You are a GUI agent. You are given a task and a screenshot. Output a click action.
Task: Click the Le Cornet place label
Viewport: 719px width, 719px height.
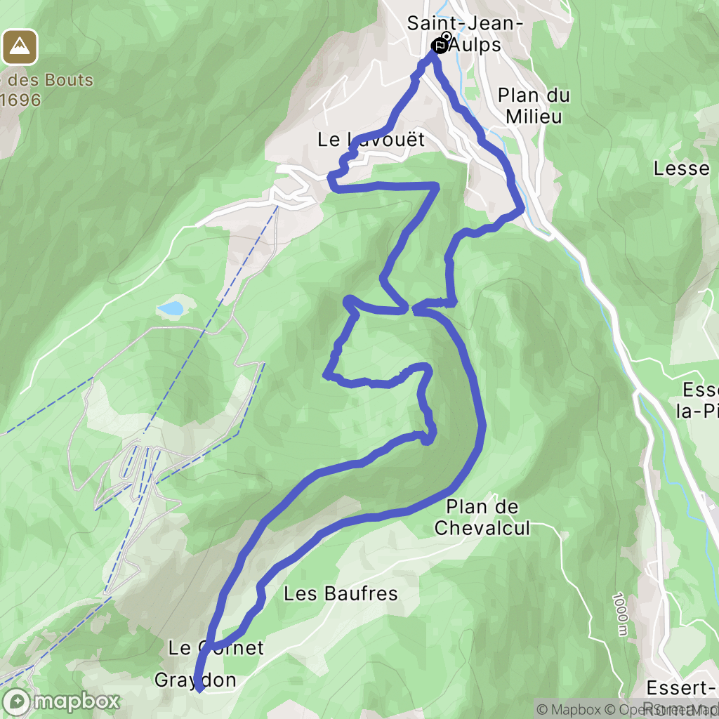point(216,648)
